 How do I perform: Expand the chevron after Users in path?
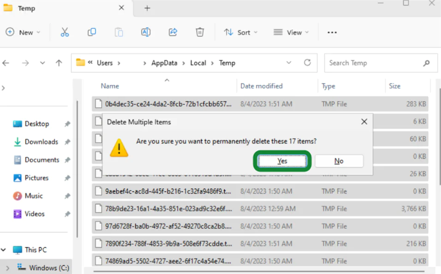click(x=119, y=63)
